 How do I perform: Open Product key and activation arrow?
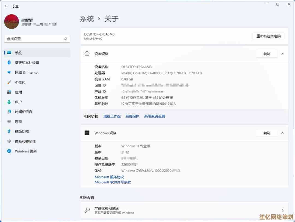point(283,210)
